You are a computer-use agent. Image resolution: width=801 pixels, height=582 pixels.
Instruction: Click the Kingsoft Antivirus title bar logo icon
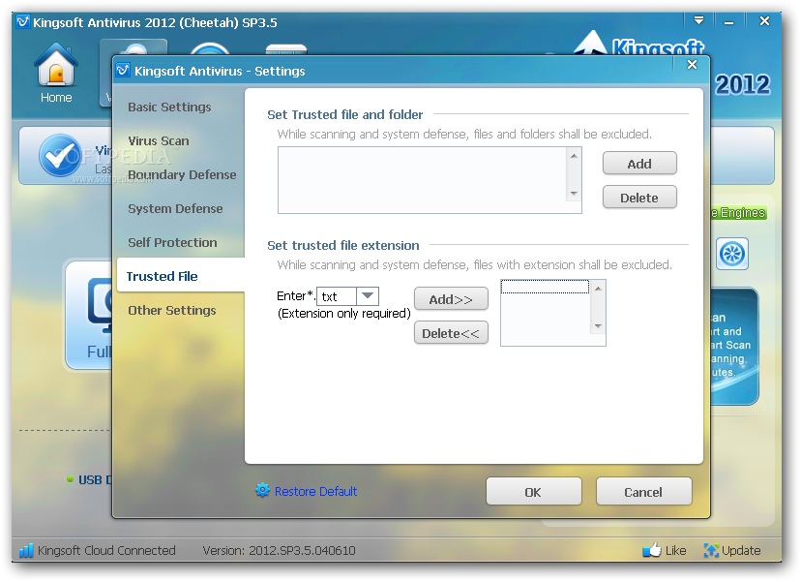tap(23, 22)
